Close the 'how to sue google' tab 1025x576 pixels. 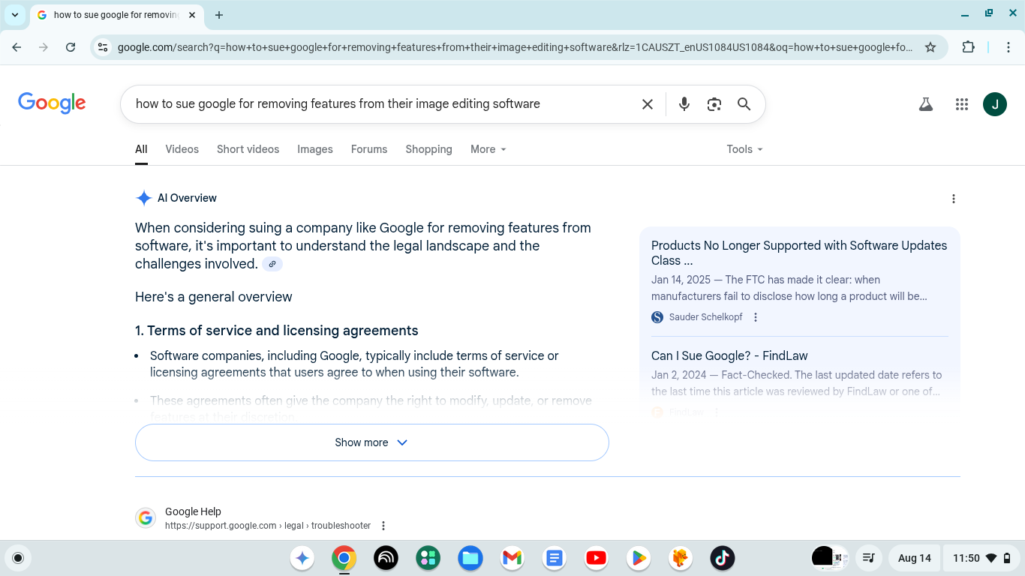coord(192,15)
